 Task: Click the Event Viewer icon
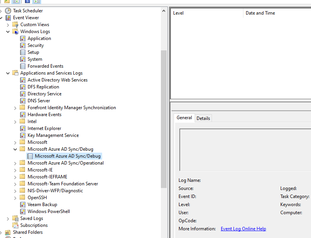pos(8,18)
